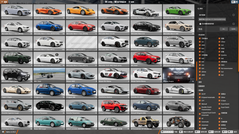
Task: Click the dark badge icon on Mercedes-Benz S-Class thumbnail
Action: [x=57, y=55]
